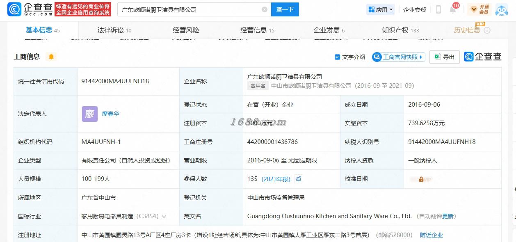Open the user avatar in the header

[x=502, y=9]
